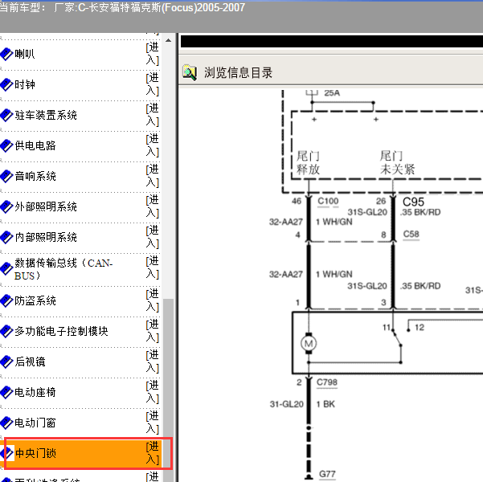Click the book icon beside 音响系统
The image size is (483, 482).
(x=6, y=177)
